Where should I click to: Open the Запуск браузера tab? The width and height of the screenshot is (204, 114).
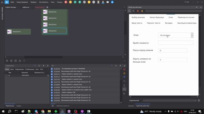[x=157, y=17]
